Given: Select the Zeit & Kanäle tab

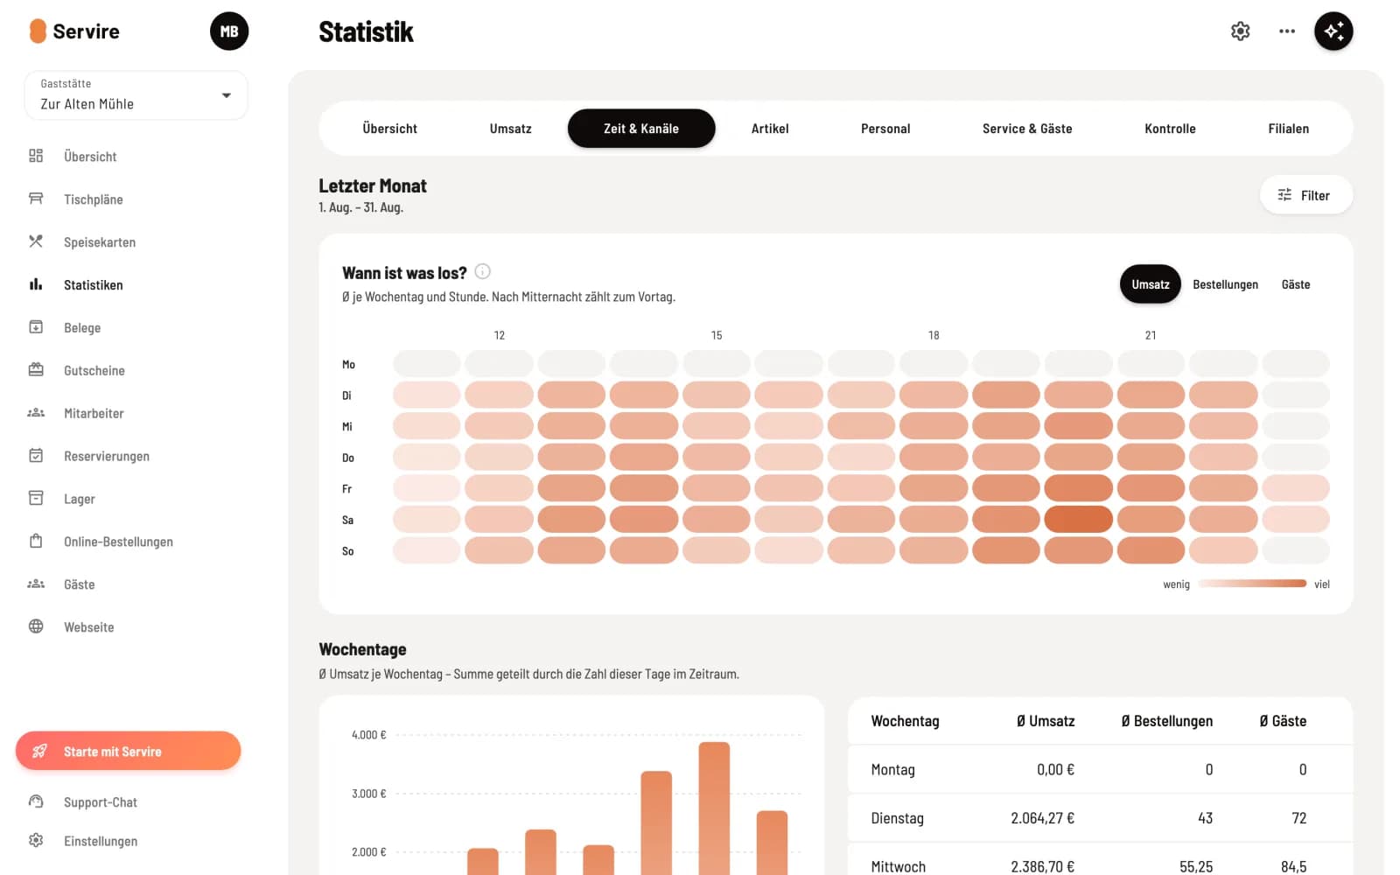Looking at the screenshot, I should tap(641, 129).
